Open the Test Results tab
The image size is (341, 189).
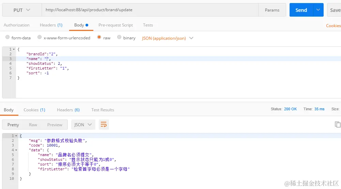tap(103, 110)
